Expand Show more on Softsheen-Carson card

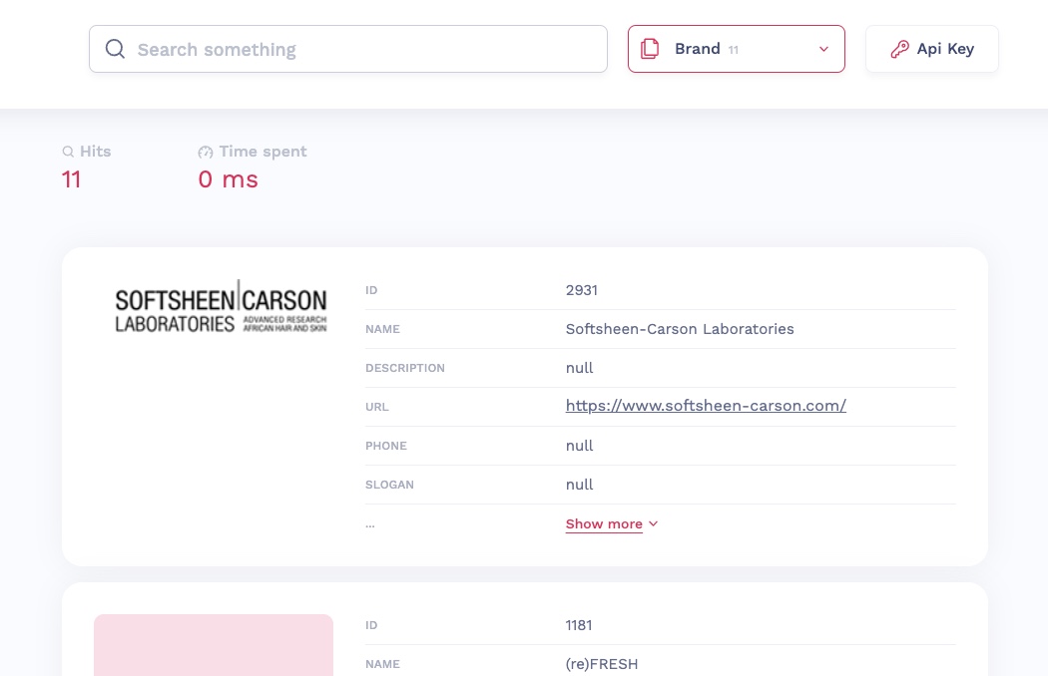604,523
